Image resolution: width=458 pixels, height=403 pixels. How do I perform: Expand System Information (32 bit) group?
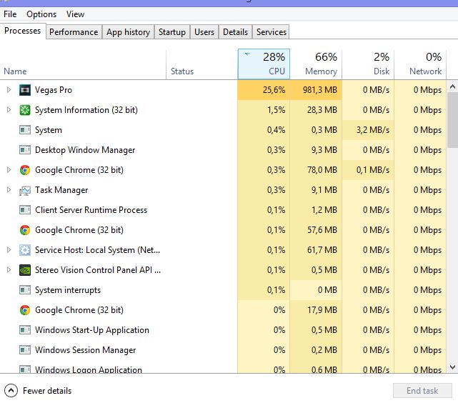point(9,110)
